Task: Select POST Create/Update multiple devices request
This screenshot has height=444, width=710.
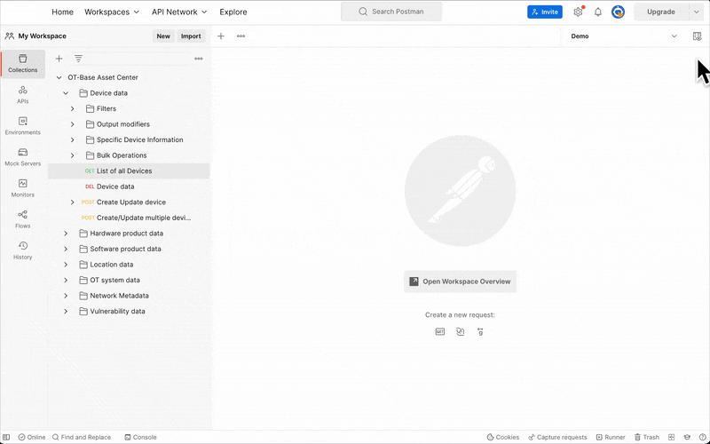Action: 129,218
